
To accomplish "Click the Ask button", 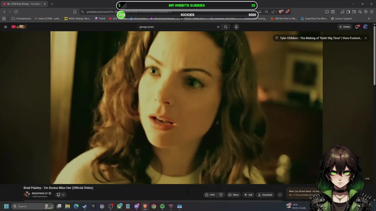I will 248,195.
